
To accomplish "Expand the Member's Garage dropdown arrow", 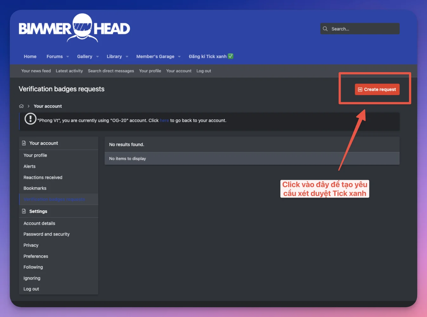I will (x=179, y=57).
